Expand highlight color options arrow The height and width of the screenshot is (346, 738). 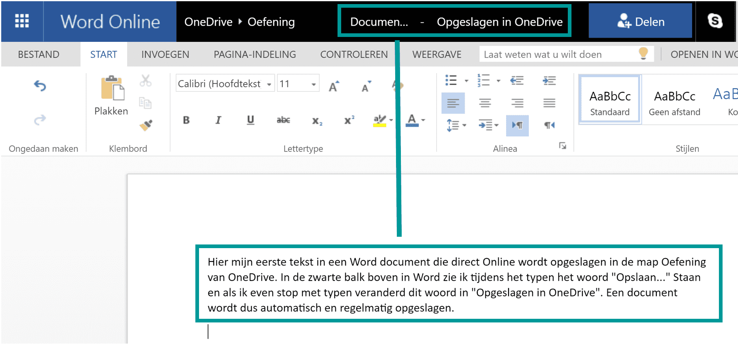[391, 120]
